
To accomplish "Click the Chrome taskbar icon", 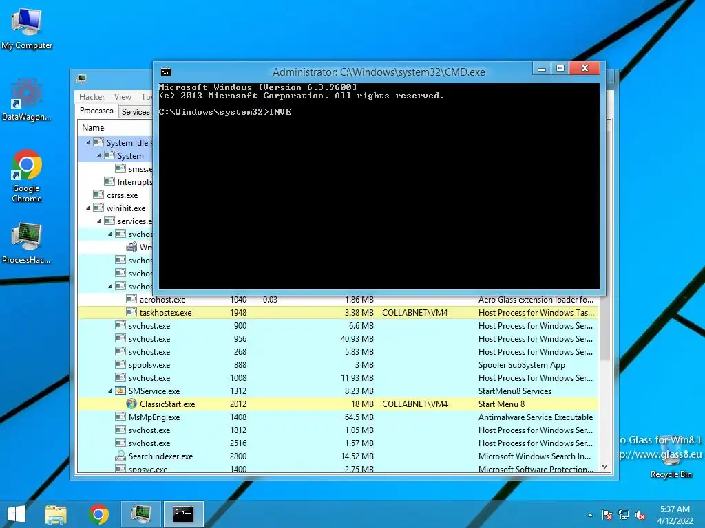I will (x=99, y=514).
